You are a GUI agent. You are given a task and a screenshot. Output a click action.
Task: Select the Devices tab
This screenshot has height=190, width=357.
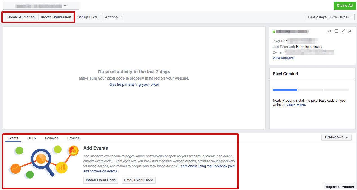[73, 138]
